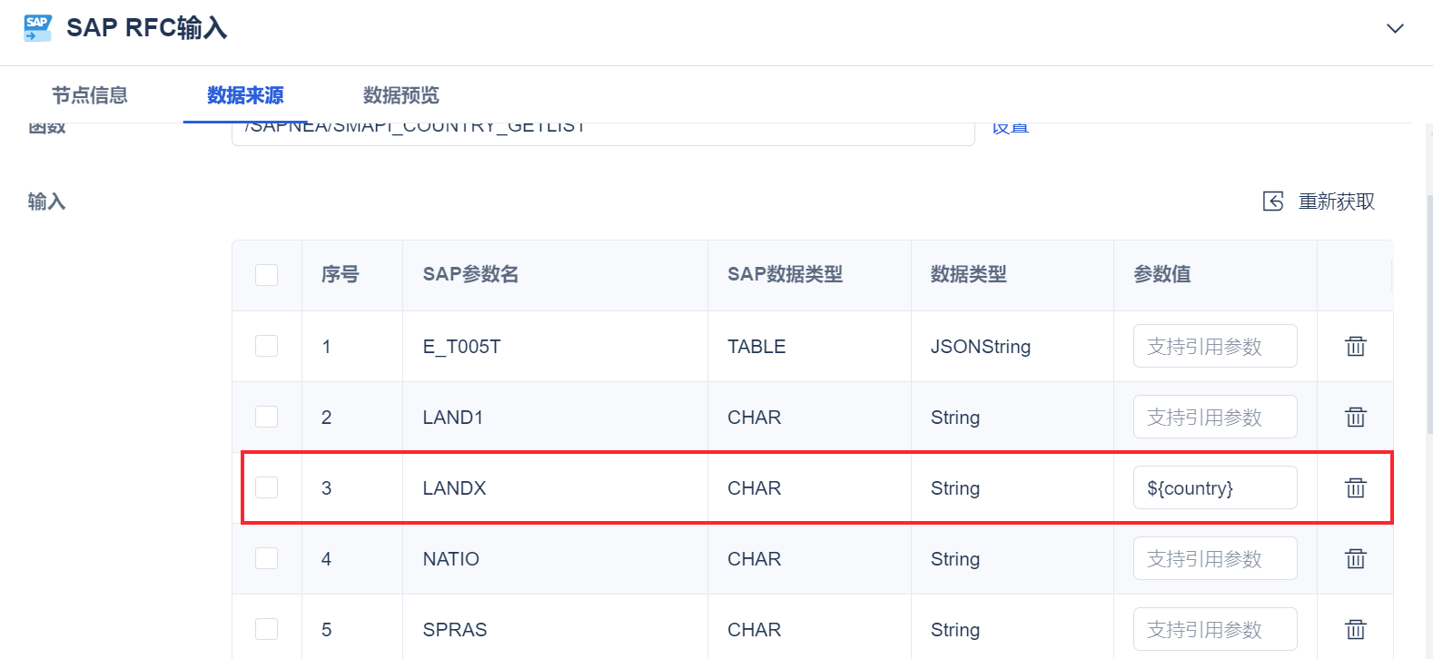Viewport: 1433px width, 659px height.
Task: Focus the ${country} value input
Action: click(x=1214, y=487)
